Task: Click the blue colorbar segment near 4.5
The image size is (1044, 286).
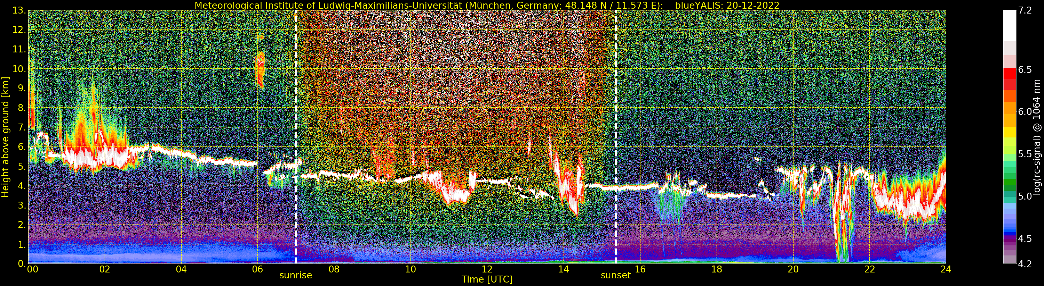Action: [x=1010, y=233]
